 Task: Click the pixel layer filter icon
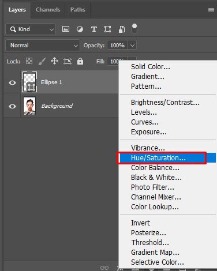tap(66, 29)
